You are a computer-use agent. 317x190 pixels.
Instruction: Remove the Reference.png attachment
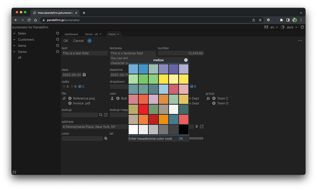pyautogui.click(x=70, y=98)
